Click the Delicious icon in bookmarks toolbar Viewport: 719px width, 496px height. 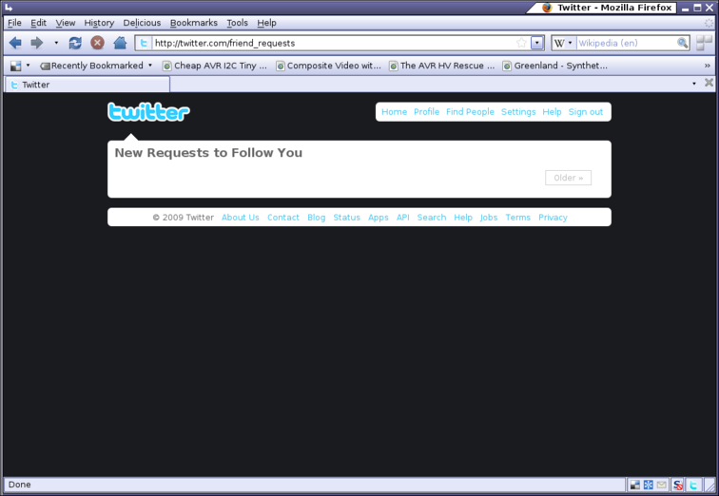(15, 66)
